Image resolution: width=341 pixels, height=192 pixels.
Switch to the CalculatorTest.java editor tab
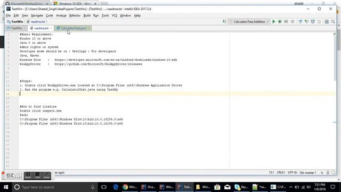73,28
